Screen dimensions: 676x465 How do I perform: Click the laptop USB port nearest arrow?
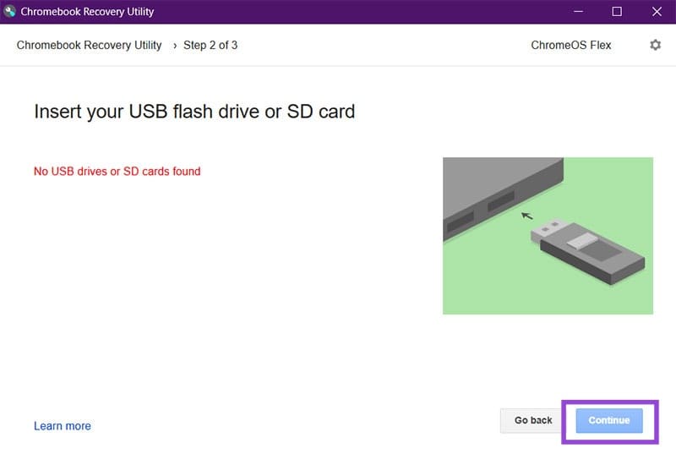coord(500,201)
